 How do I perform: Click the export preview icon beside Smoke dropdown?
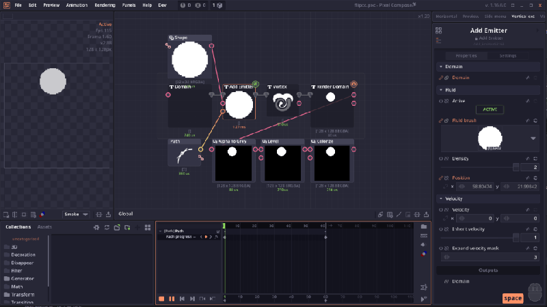[x=109, y=214]
